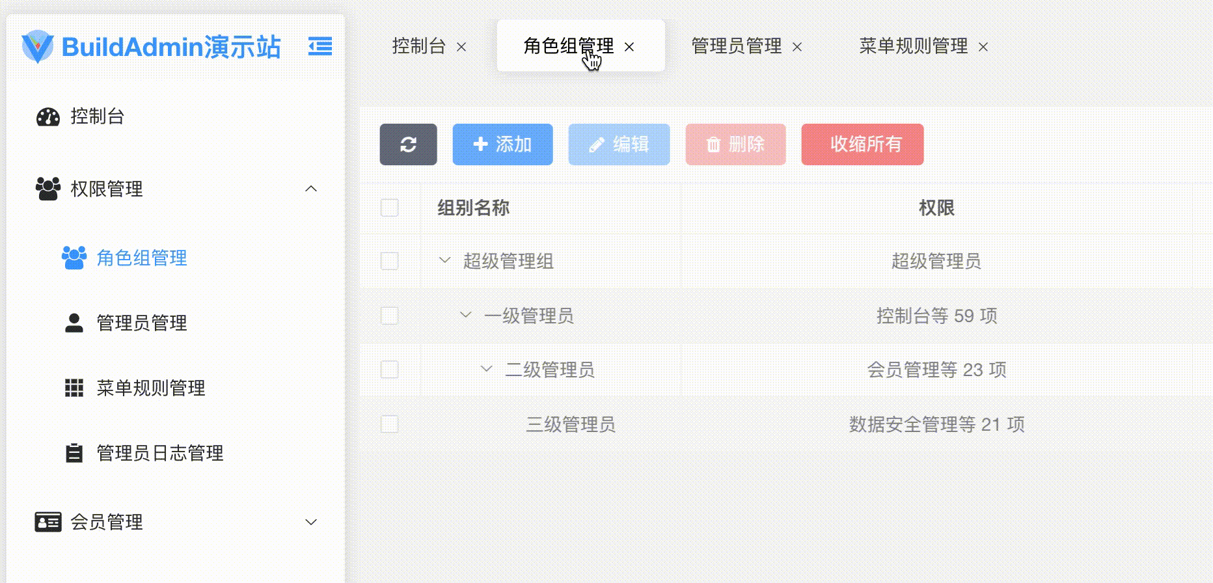Click the 添加 button

coord(502,144)
